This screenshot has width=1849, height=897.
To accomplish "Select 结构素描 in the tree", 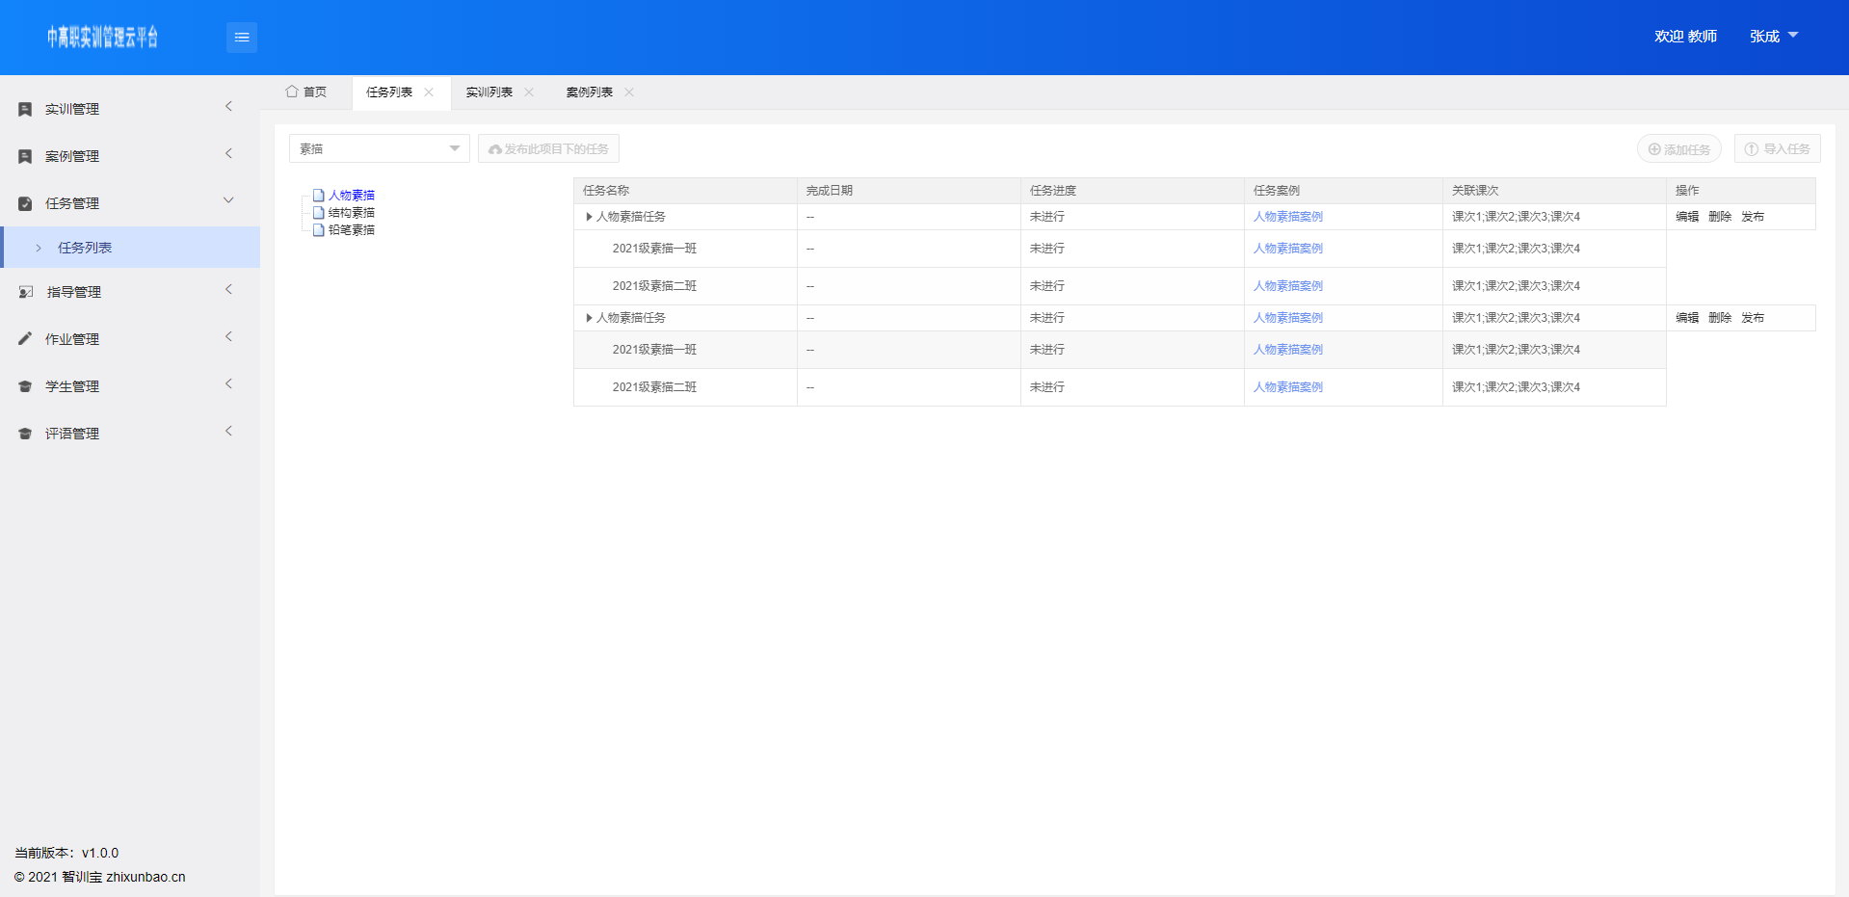I will click(x=351, y=213).
